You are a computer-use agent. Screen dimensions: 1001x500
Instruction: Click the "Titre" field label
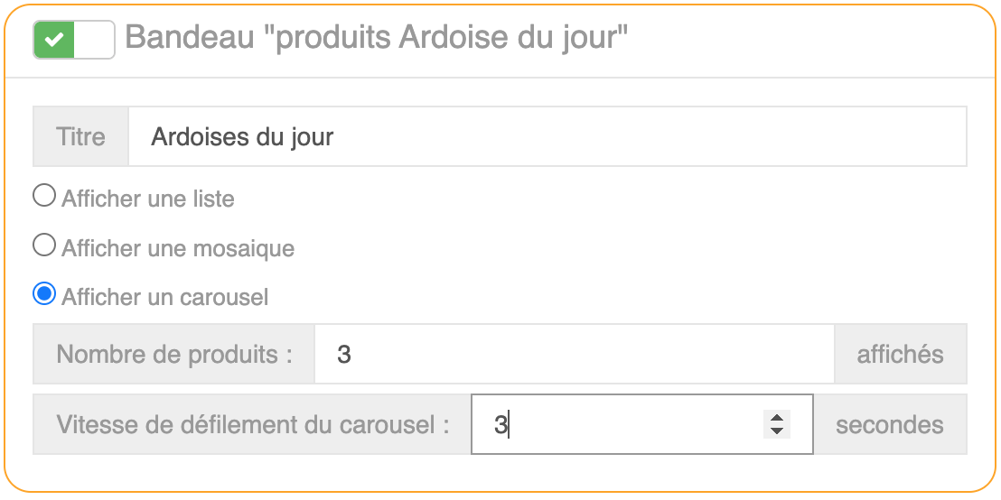(x=80, y=137)
